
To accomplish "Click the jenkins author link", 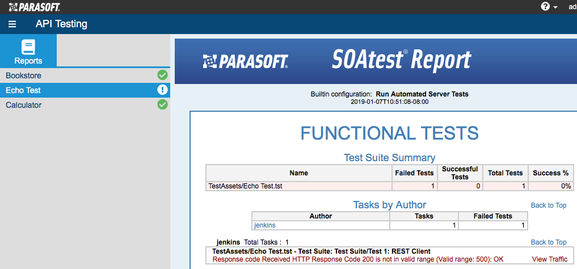I will (264, 225).
